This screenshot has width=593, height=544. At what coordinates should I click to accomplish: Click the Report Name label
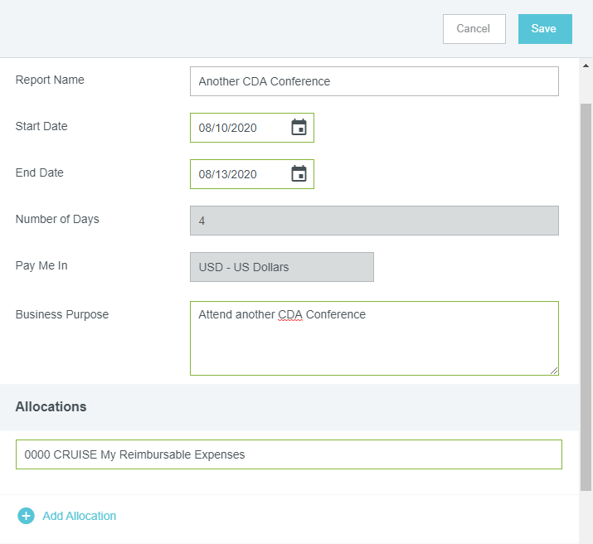[x=50, y=80]
